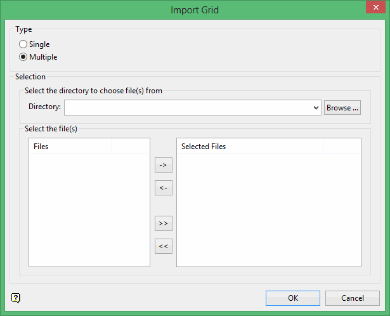The image size is (390, 316).
Task: Remove selected file using <- button
Action: click(163, 188)
